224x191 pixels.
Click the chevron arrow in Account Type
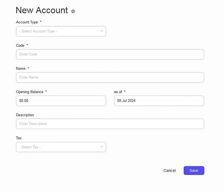point(102,31)
